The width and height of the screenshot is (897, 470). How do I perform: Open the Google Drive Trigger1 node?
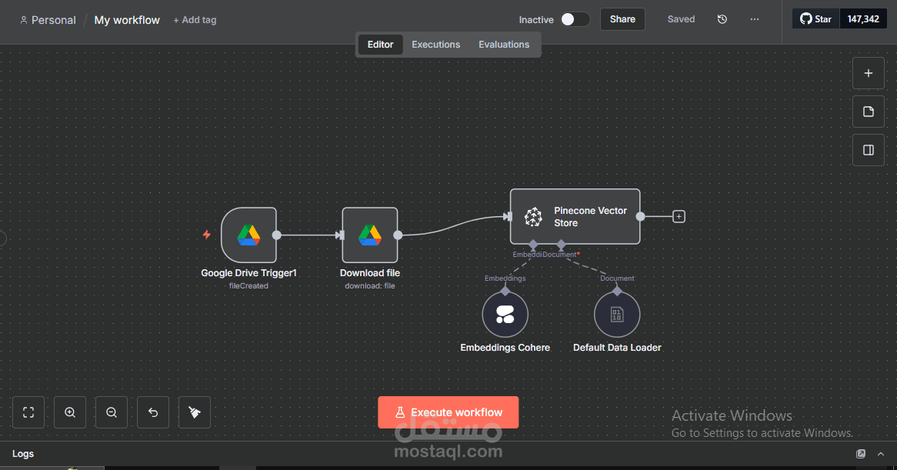click(x=248, y=235)
